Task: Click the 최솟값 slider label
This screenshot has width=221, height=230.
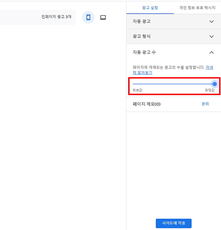Action: coord(138,90)
